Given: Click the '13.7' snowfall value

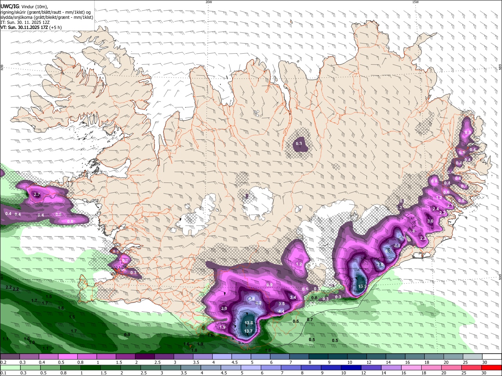Looking at the screenshot, I should point(248,331).
